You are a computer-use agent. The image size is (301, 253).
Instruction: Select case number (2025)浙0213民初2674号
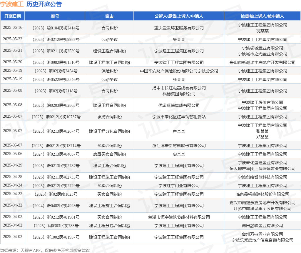[x=56, y=132]
